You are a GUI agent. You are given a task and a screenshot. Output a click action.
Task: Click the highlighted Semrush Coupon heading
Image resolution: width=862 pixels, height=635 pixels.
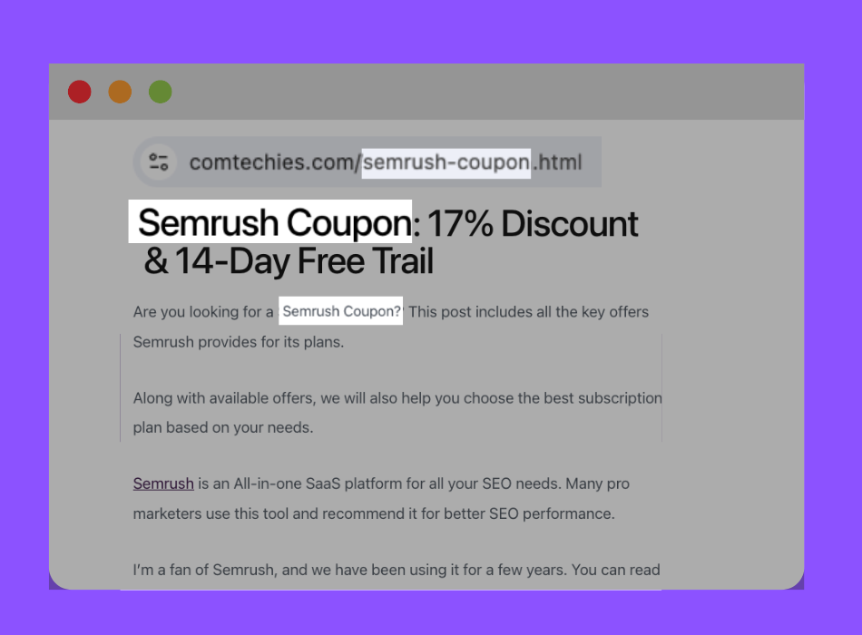(268, 223)
